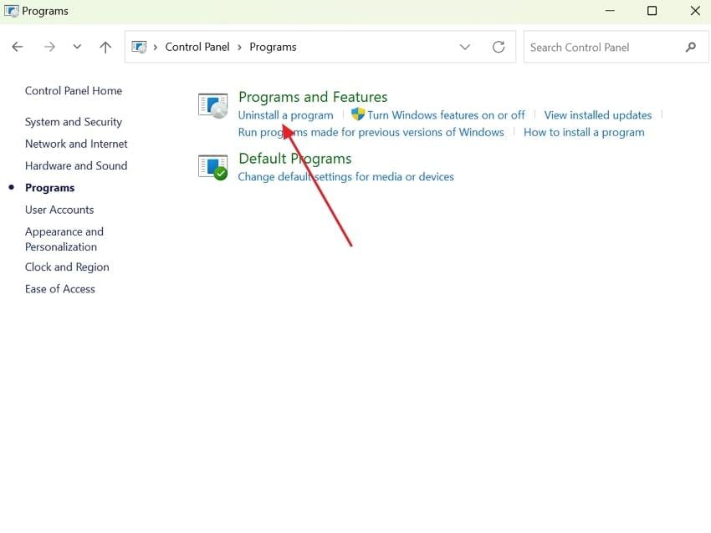
Task: Open Appearance and Personalization category
Action: click(x=64, y=239)
